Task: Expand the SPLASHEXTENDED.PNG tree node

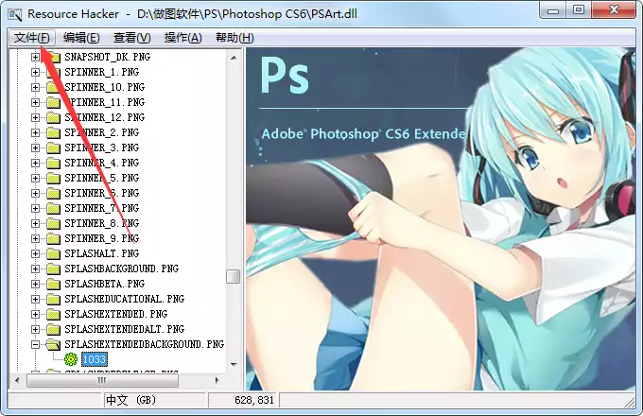Action: pos(36,314)
